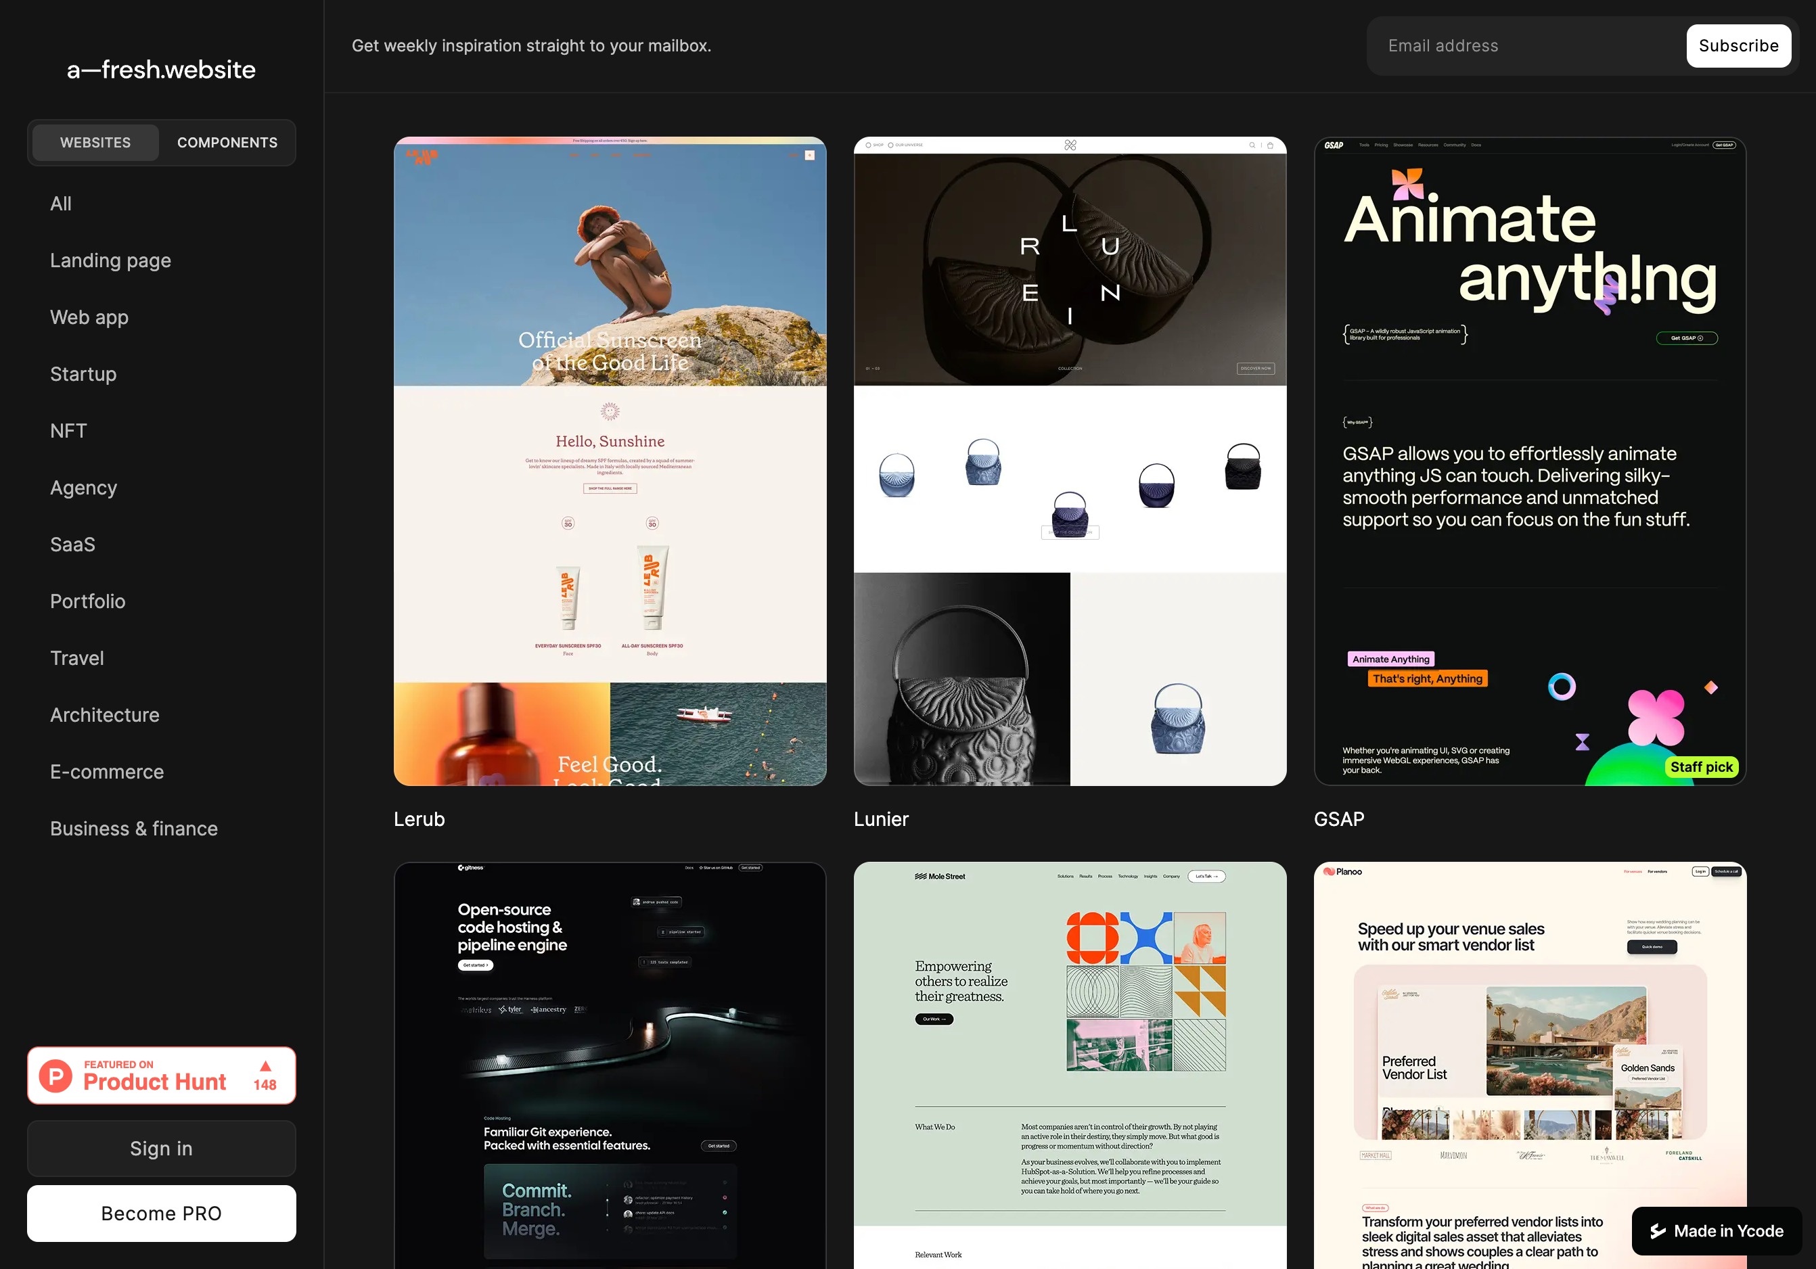Click the Subscribe button
The width and height of the screenshot is (1816, 1269).
[1738, 45]
